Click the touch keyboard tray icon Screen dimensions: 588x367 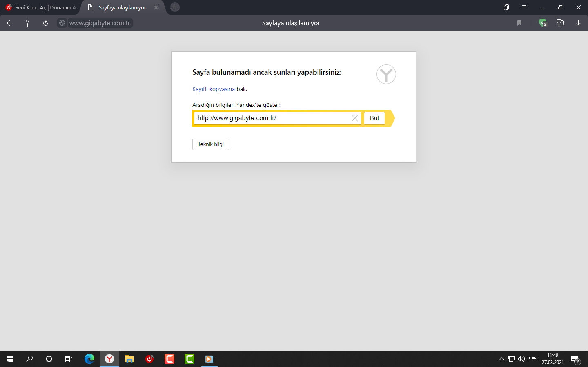click(533, 359)
